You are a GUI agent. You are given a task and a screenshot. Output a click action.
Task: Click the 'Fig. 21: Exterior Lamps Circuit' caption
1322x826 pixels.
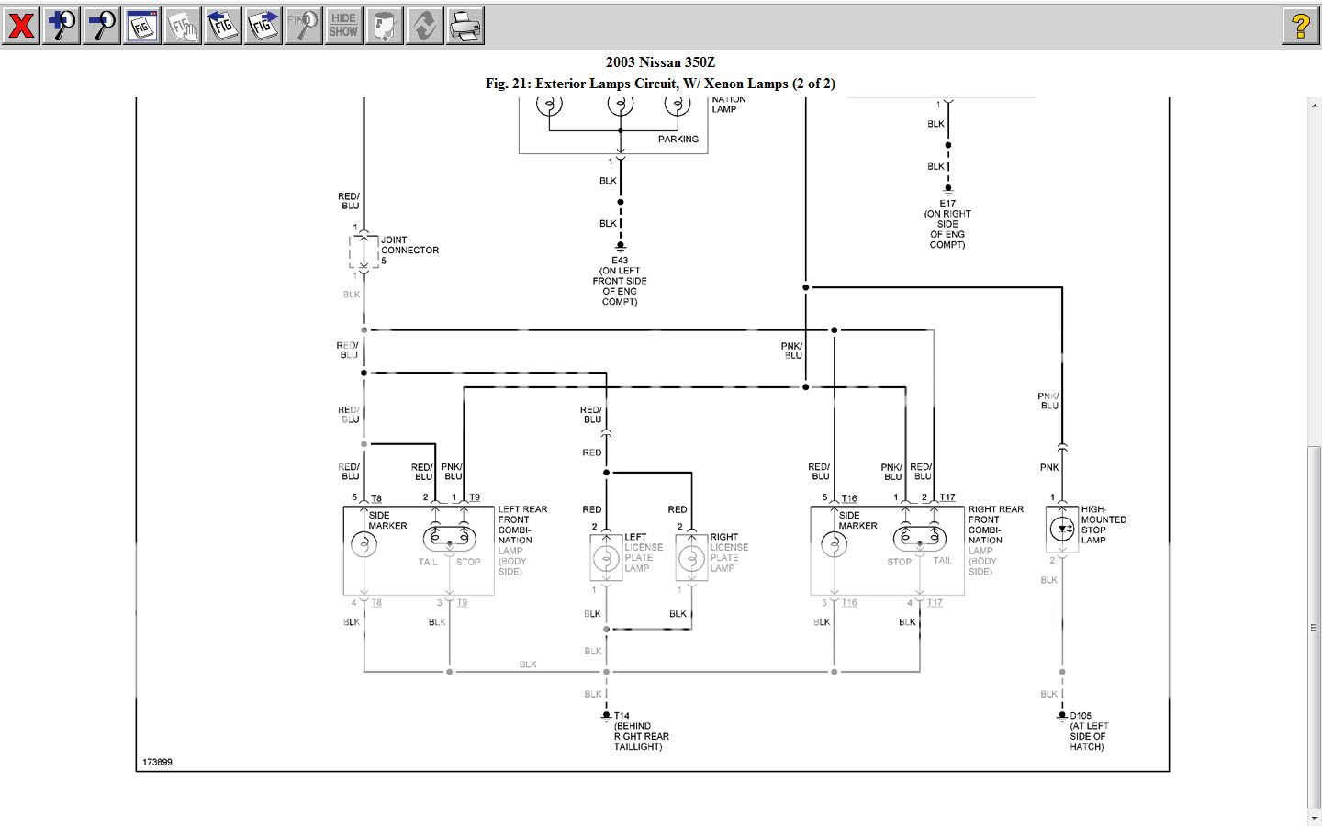(660, 84)
